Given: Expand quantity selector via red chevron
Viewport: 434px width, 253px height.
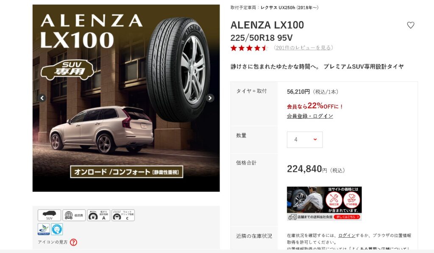Looking at the screenshot, I should coord(315,140).
